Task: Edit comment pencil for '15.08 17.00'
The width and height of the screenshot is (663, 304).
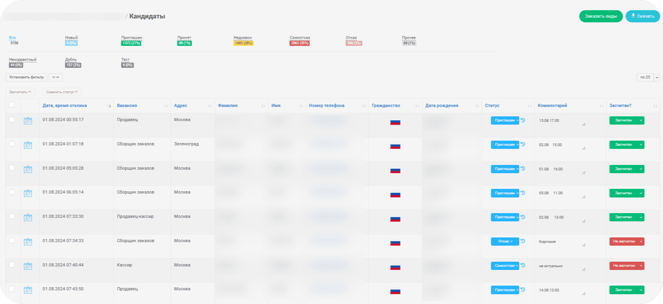Action: [x=584, y=125]
